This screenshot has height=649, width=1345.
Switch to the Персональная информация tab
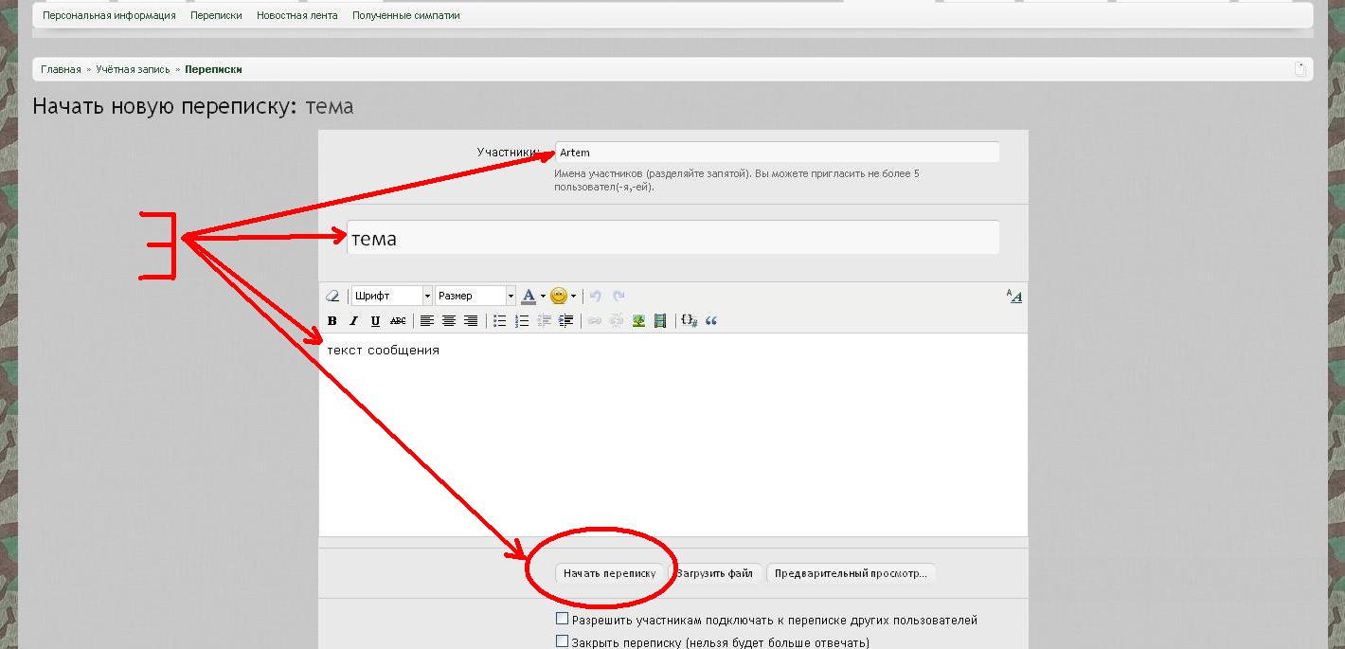point(109,15)
